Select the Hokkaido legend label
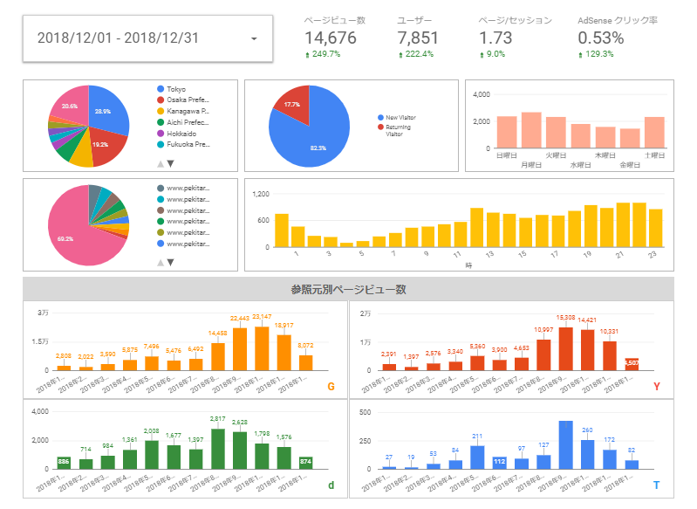Image resolution: width=697 pixels, height=509 pixels. (181, 134)
